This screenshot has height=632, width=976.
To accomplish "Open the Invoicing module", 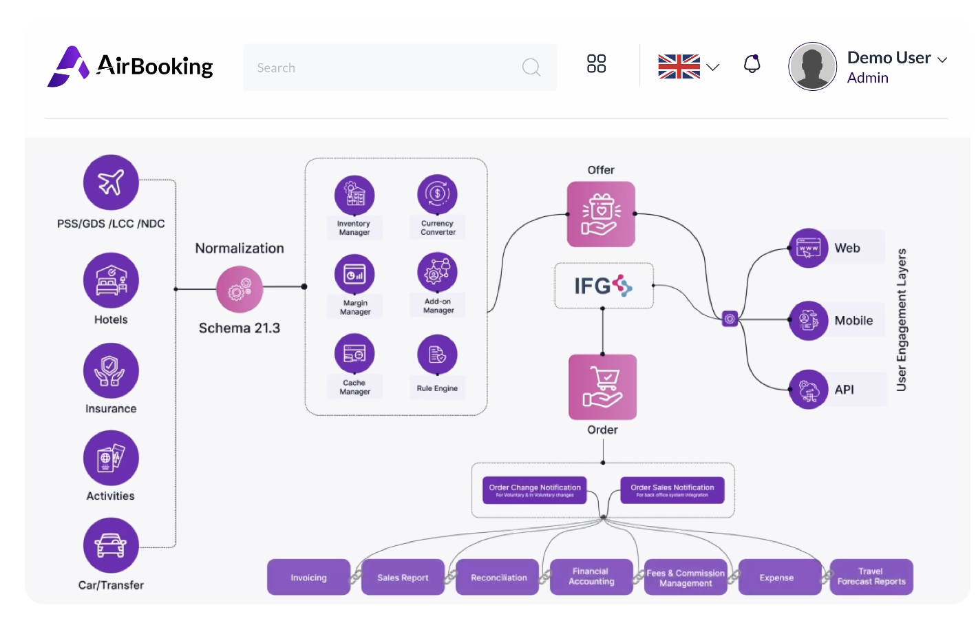I will pos(308,578).
